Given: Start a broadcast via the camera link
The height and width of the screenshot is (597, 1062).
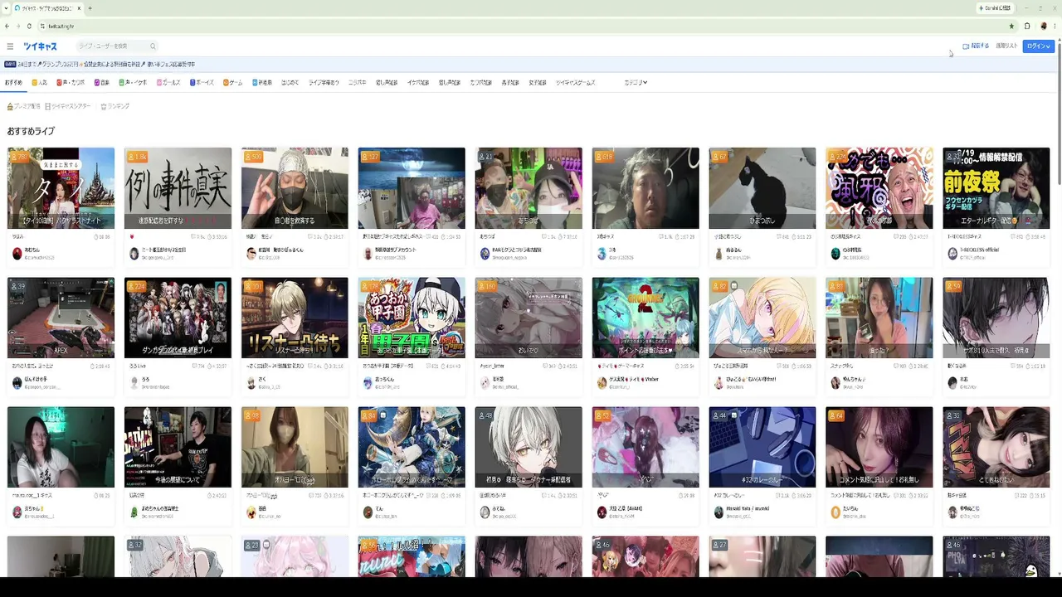Looking at the screenshot, I should pyautogui.click(x=976, y=46).
